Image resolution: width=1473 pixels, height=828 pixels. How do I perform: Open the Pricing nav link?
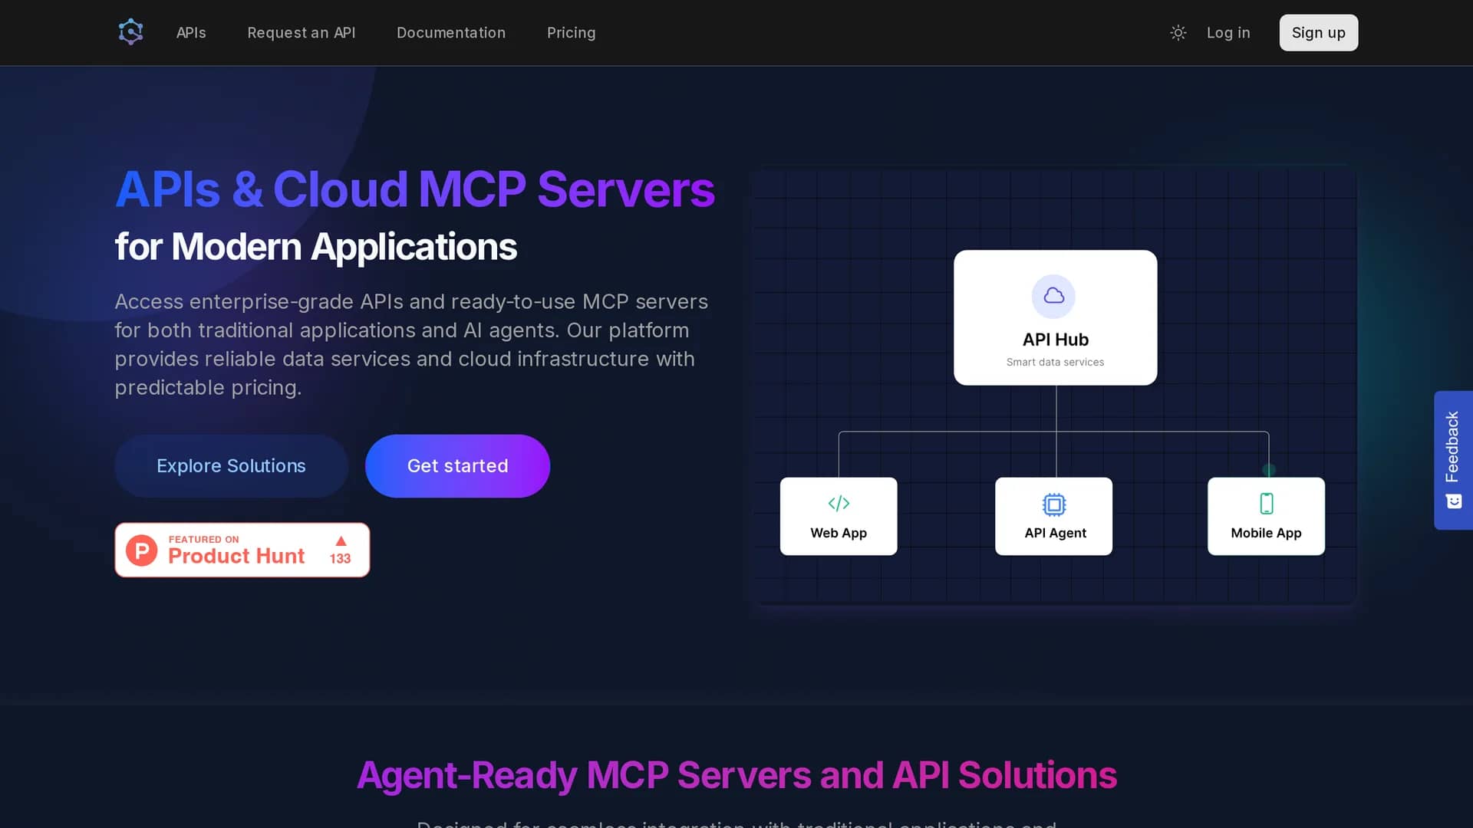pyautogui.click(x=571, y=32)
